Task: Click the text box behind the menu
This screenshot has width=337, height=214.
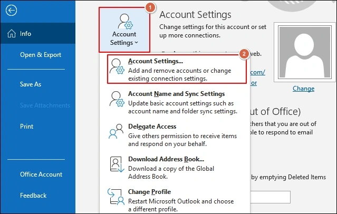Action: [271, 197]
